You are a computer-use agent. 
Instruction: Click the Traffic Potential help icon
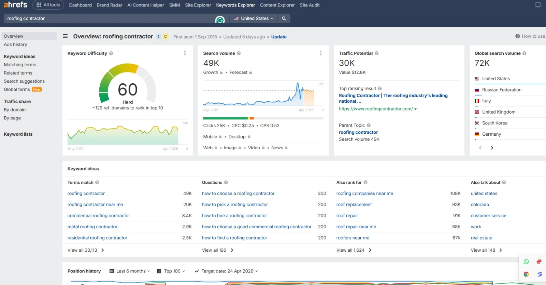(x=377, y=53)
